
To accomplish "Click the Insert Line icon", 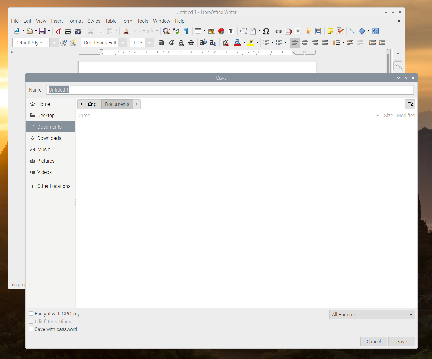I will coord(352,31).
